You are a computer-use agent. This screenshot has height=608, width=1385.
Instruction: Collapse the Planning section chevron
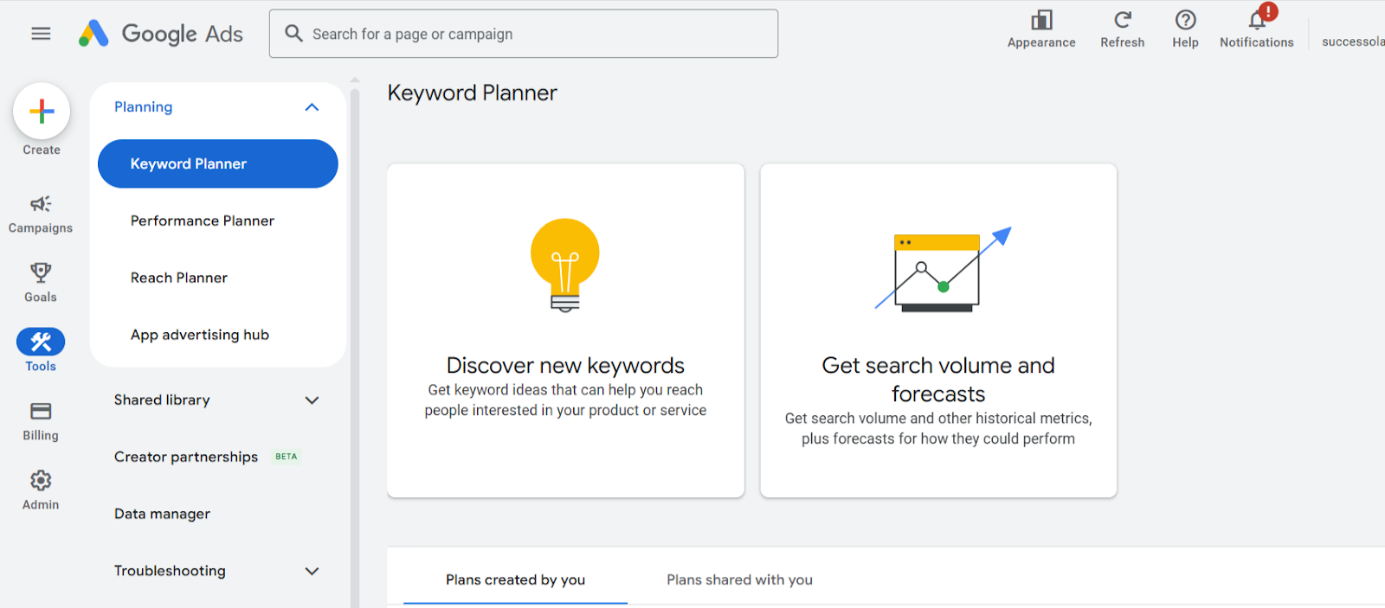312,107
